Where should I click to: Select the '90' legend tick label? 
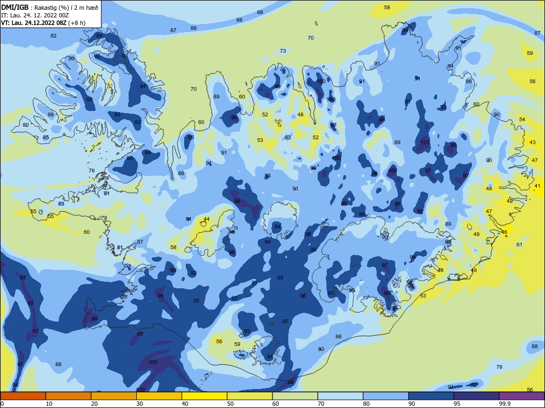pyautogui.click(x=412, y=404)
